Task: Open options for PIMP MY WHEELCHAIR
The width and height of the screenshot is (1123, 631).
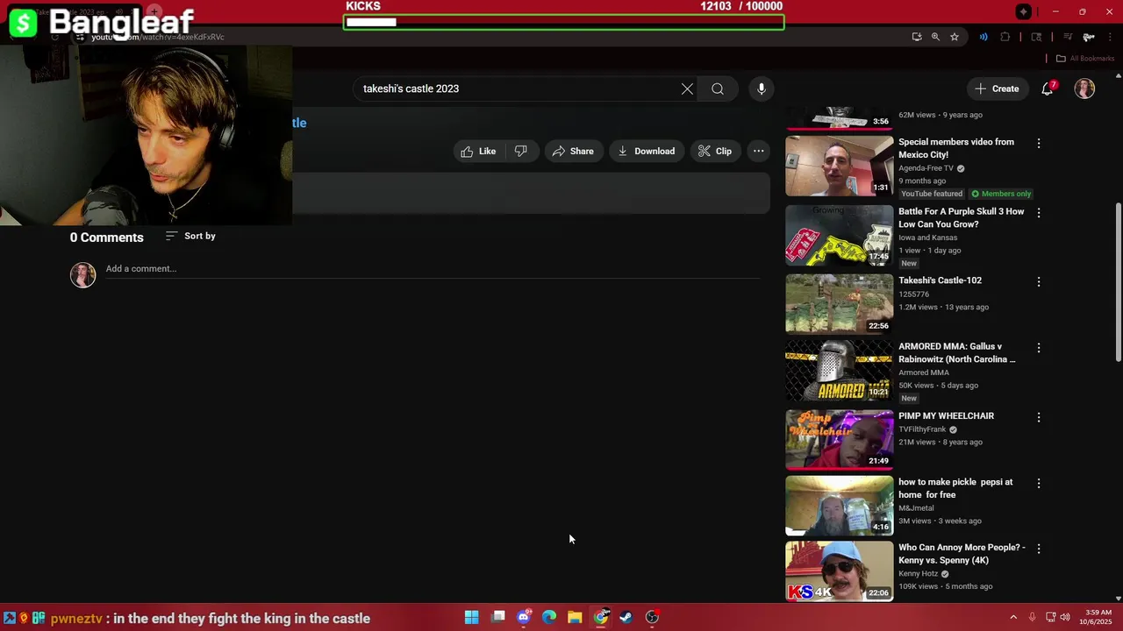Action: (1039, 417)
